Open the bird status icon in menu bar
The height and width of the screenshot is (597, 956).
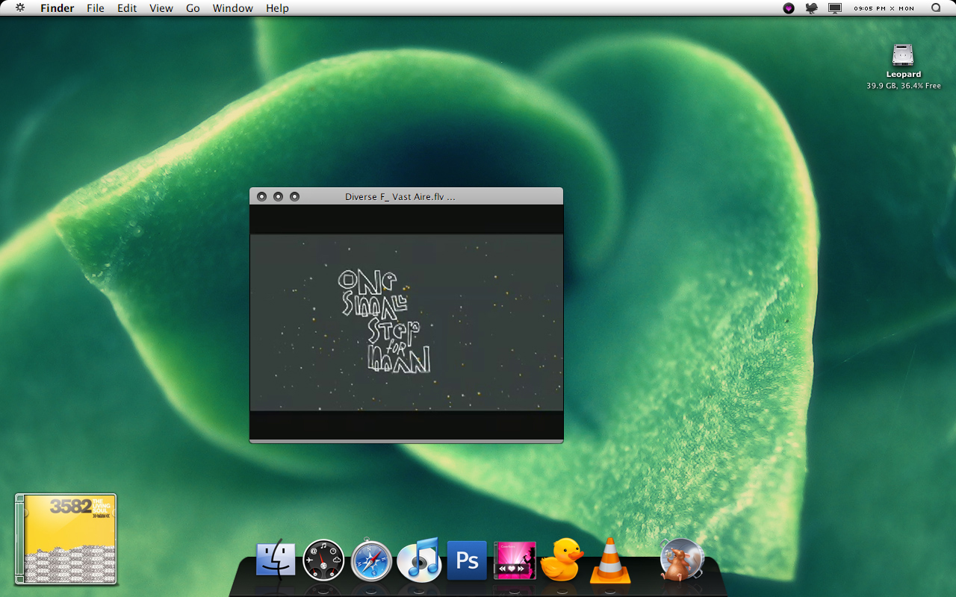click(811, 8)
